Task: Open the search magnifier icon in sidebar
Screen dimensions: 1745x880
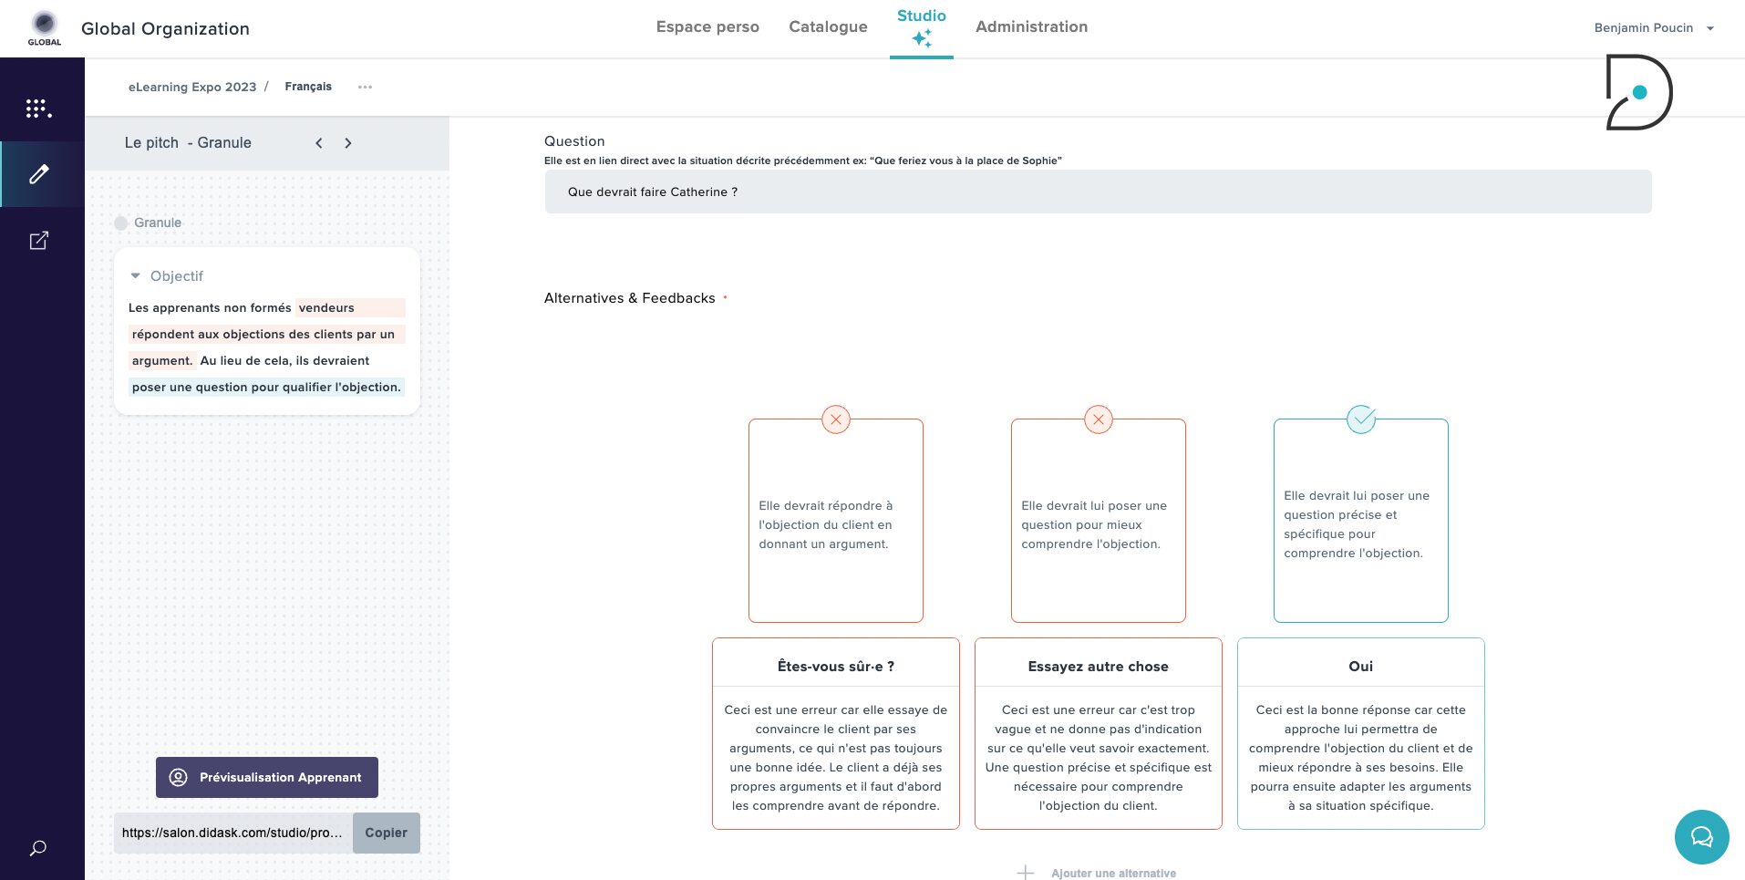Action: point(38,848)
